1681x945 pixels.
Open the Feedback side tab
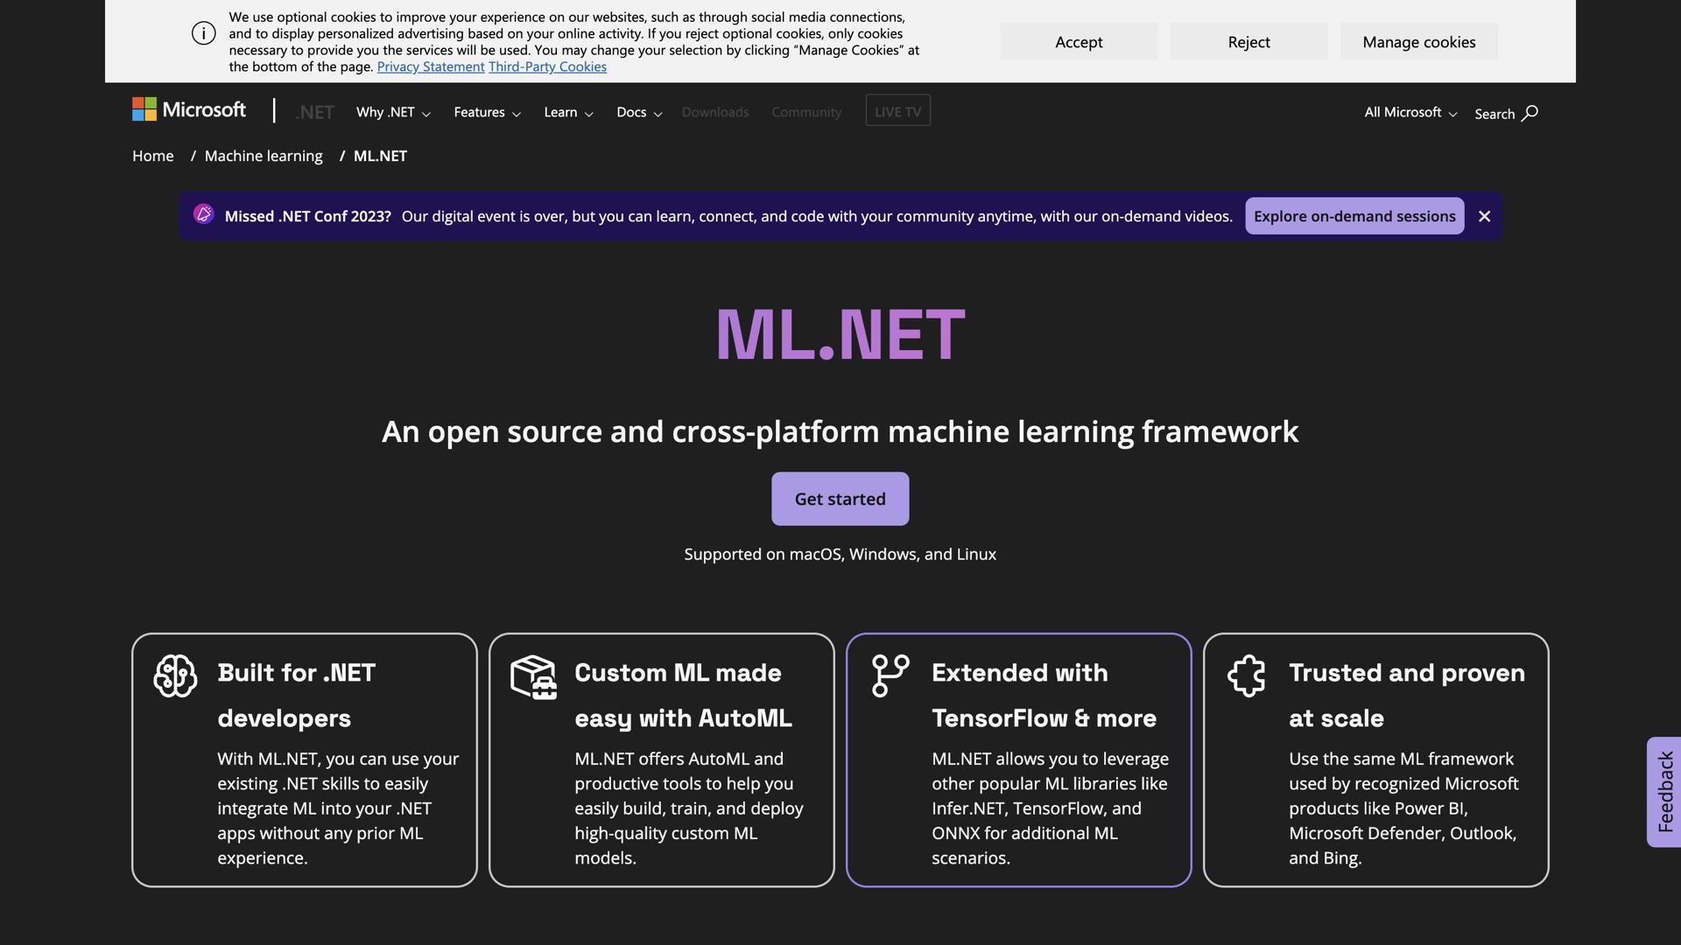(1664, 791)
